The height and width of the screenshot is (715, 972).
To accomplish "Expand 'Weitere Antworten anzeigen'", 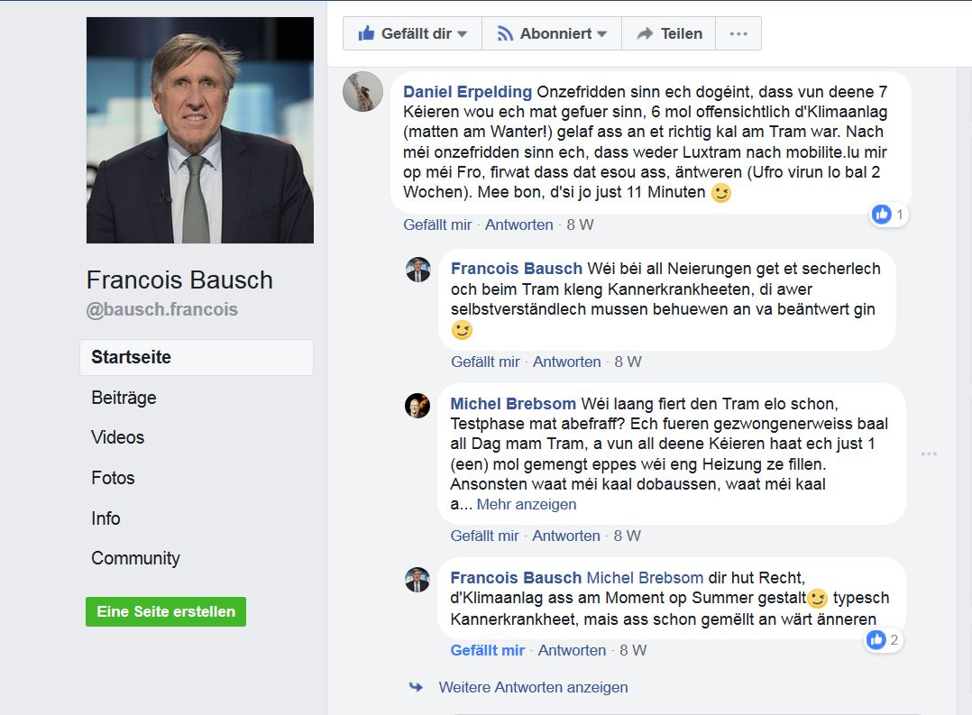I will tap(533, 687).
